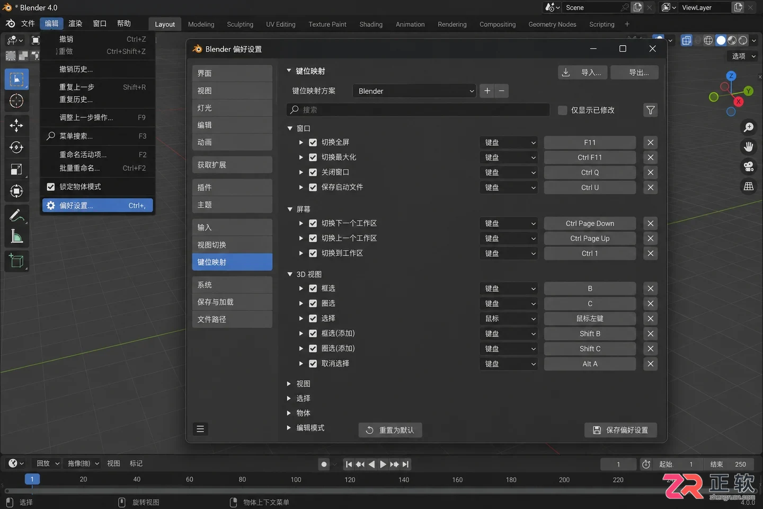
Task: Click the zoom magnifier viewport icon
Action: tap(749, 127)
